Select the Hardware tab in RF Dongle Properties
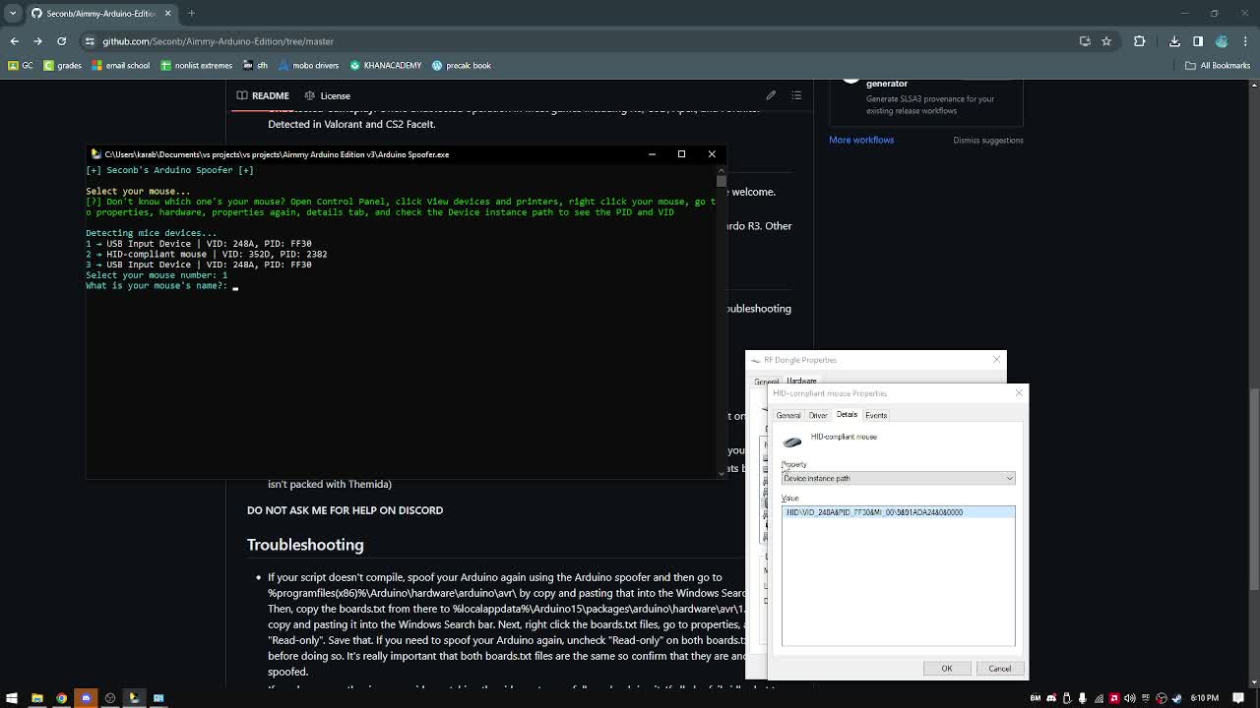1260x708 pixels. 801,381
